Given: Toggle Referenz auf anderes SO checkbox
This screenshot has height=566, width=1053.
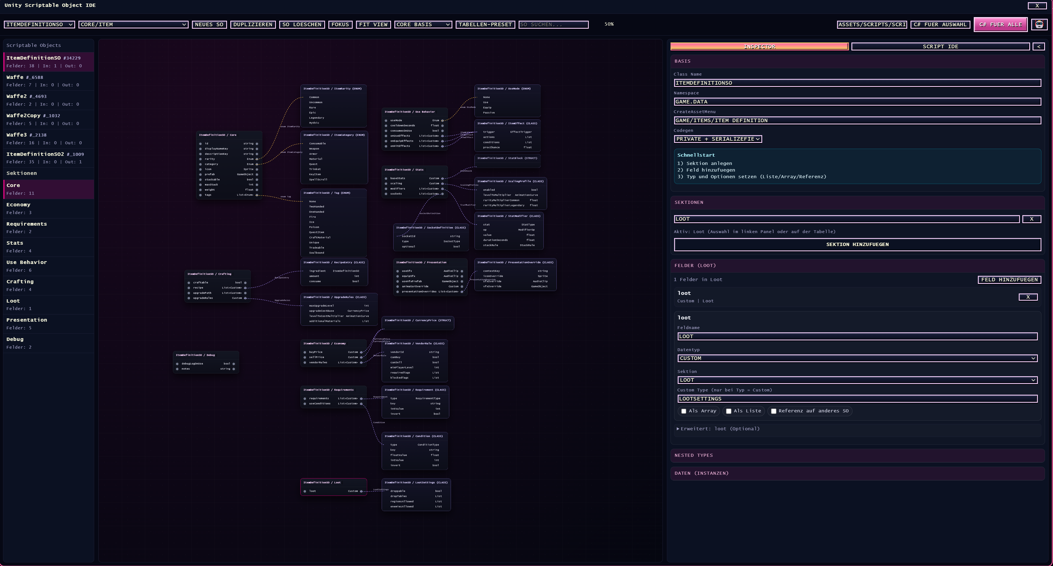Looking at the screenshot, I should 774,411.
